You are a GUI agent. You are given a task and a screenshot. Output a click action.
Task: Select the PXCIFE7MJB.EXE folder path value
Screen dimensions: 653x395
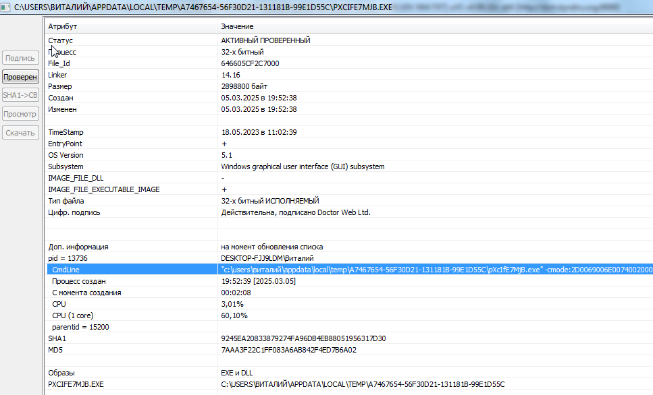363,384
